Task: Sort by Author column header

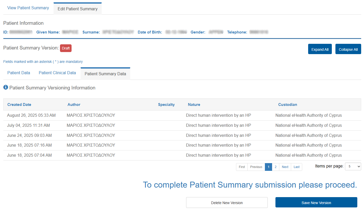Action: tap(74, 105)
